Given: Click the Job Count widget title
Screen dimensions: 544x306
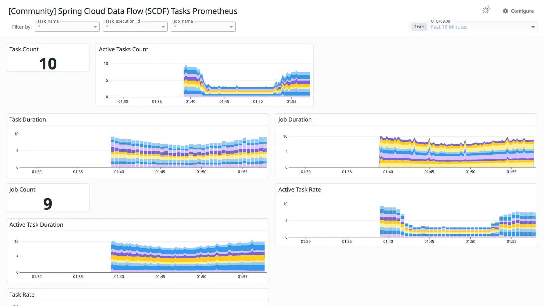Looking at the screenshot, I should click(x=22, y=190).
